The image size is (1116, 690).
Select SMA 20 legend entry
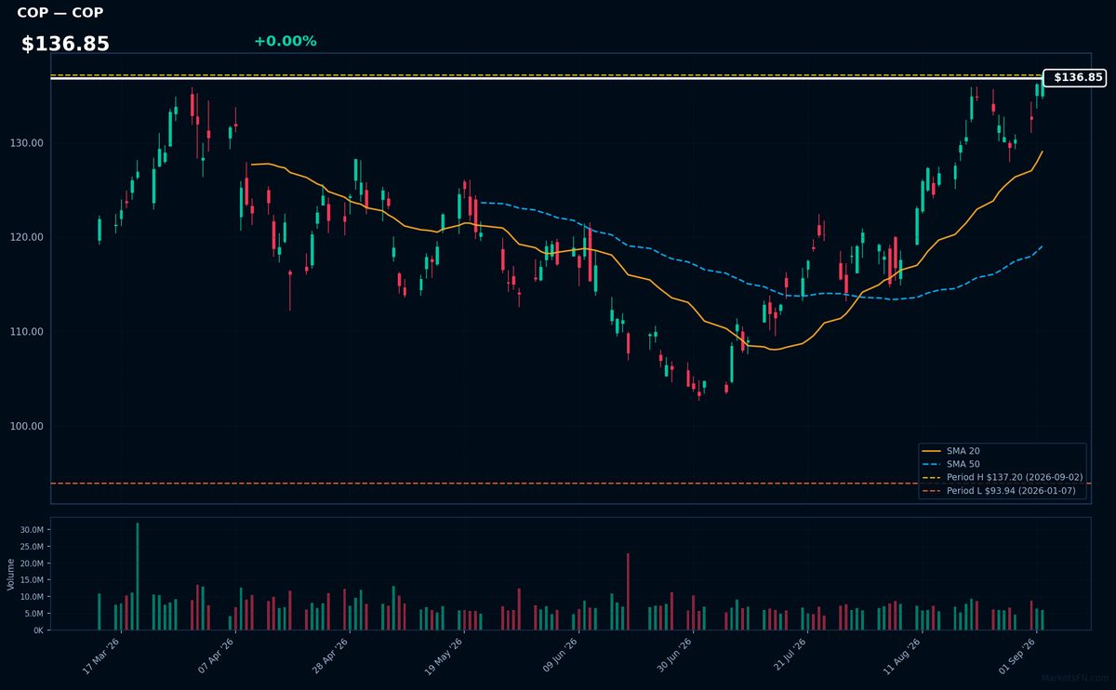(950, 451)
